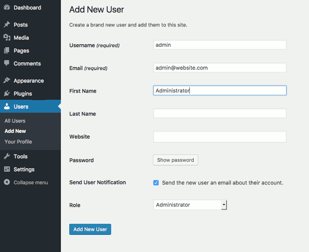Click the Collapse menu label
The image size is (309, 252).
pyautogui.click(x=31, y=182)
